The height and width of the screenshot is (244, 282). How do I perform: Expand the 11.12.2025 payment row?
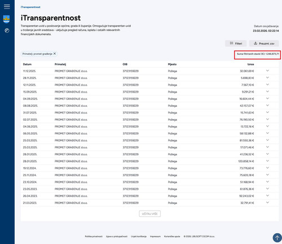(x=267, y=71)
